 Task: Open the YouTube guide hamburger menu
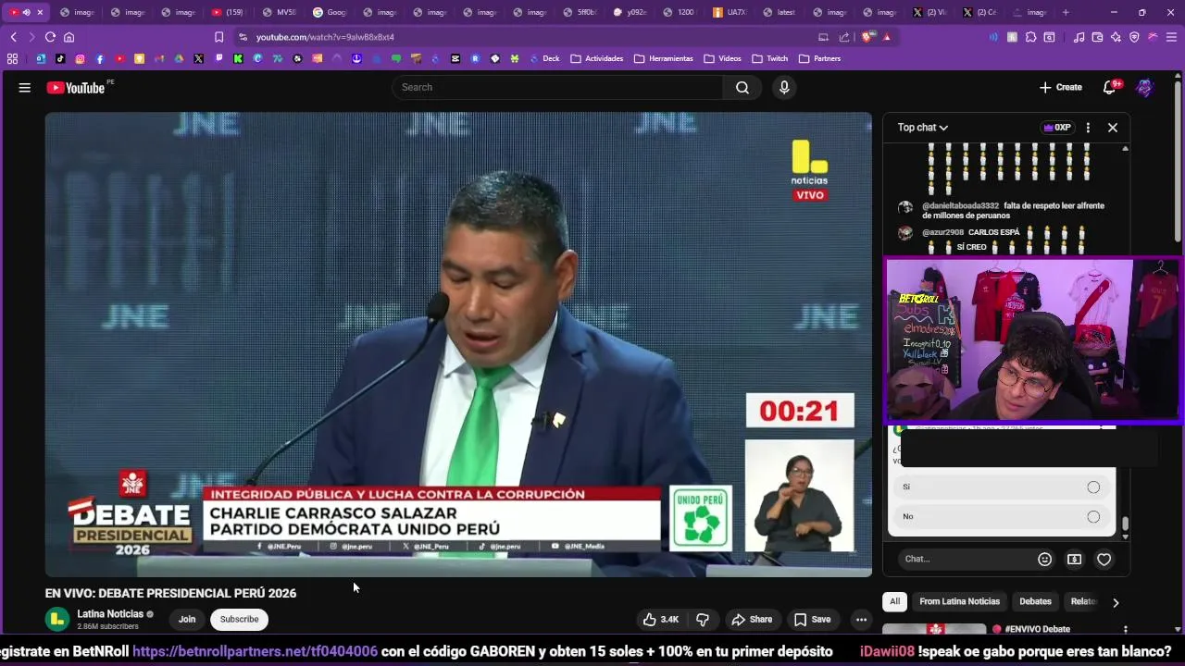25,88
